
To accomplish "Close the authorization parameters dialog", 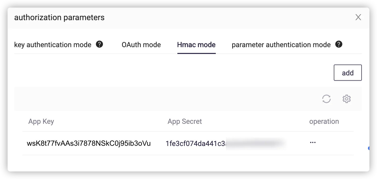I will [358, 17].
